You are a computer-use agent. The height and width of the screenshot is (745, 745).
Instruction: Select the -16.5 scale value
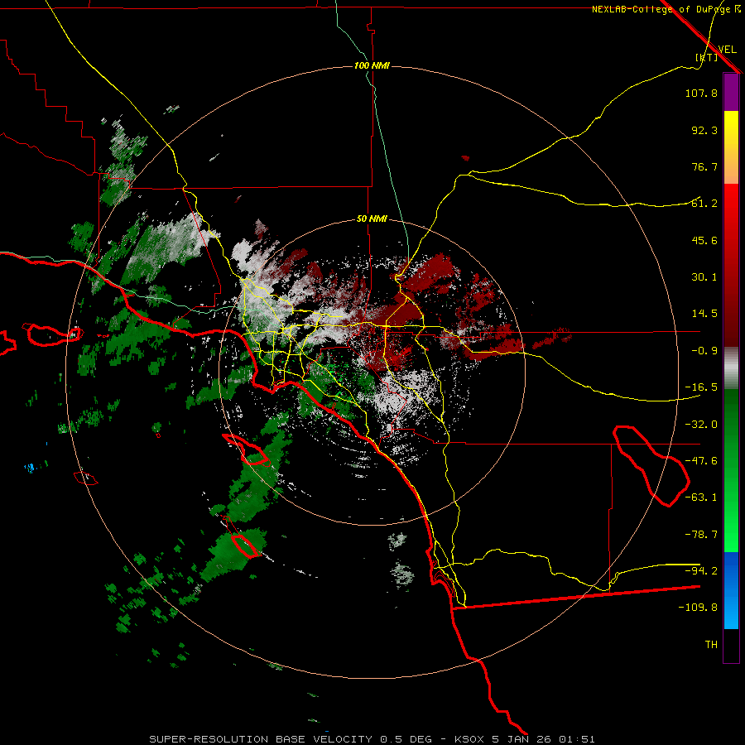pyautogui.click(x=701, y=387)
